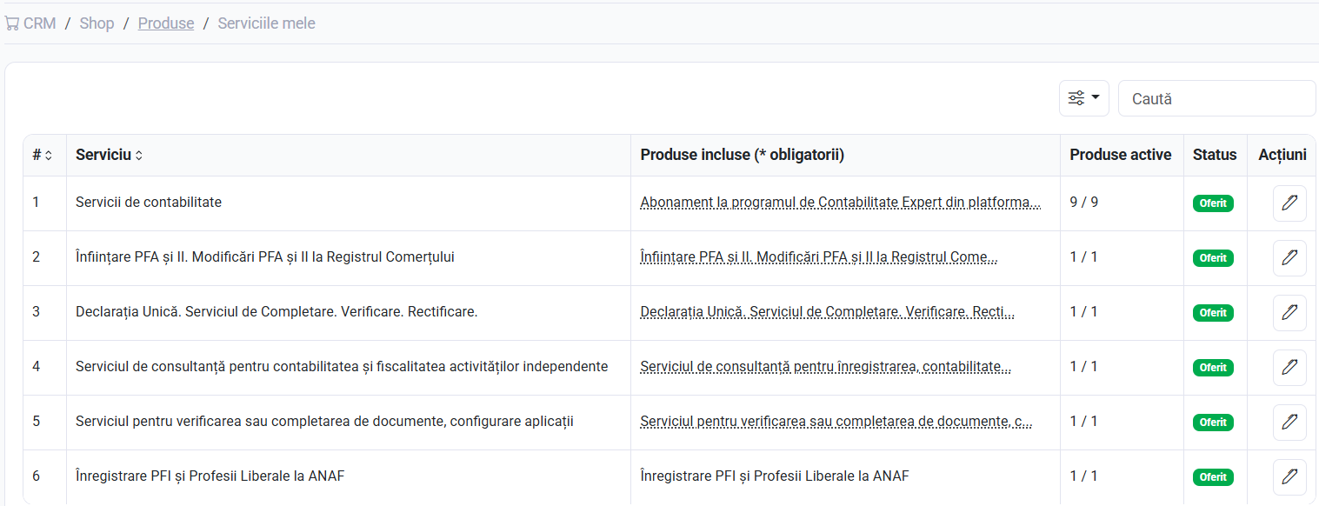Click pencil icon for verificarea documente service

[x=1289, y=423]
